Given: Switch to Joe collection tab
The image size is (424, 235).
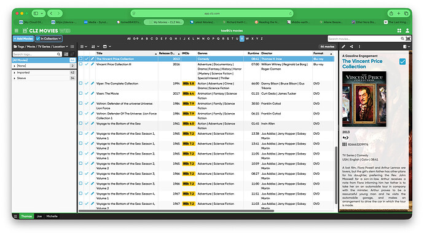Looking at the screenshot, I should (39, 216).
